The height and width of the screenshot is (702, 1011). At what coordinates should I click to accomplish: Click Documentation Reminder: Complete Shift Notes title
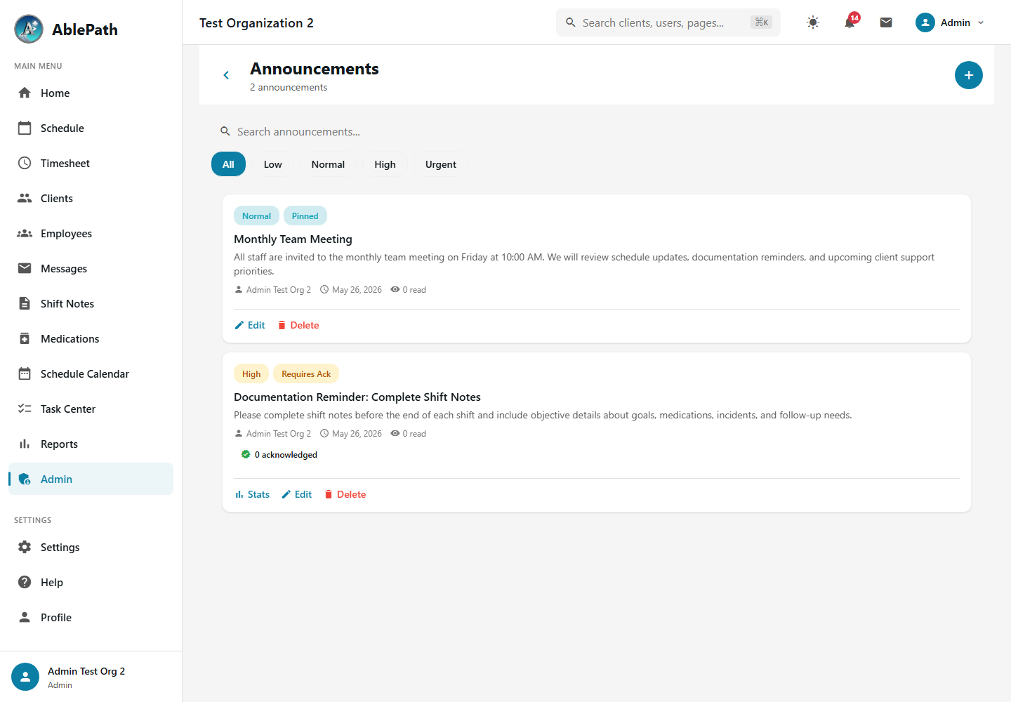coord(357,397)
